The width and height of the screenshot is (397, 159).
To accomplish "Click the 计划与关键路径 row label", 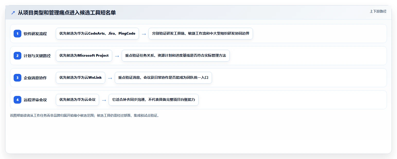I will click(x=37, y=56).
